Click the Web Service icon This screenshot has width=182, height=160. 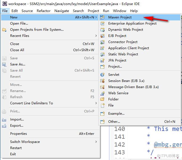[102, 93]
